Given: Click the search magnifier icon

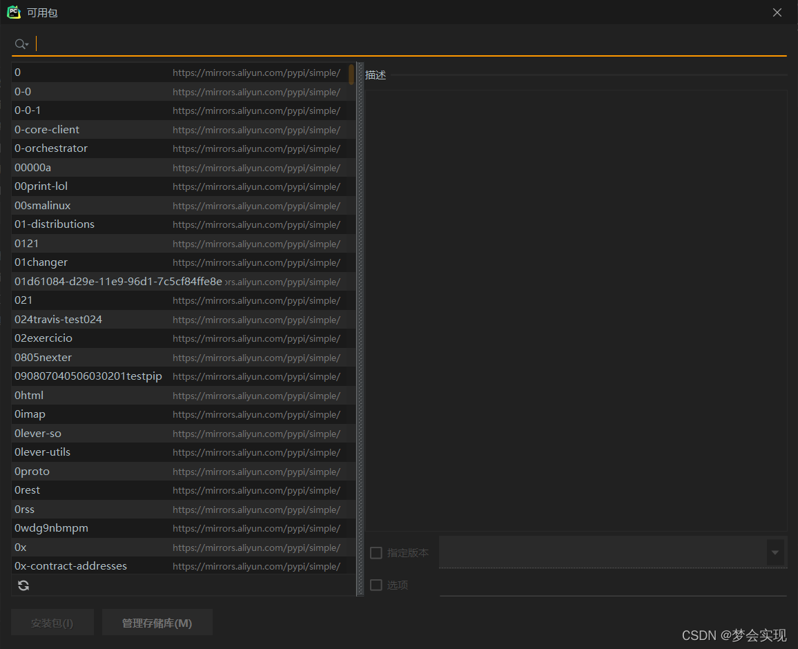Looking at the screenshot, I should pyautogui.click(x=21, y=44).
